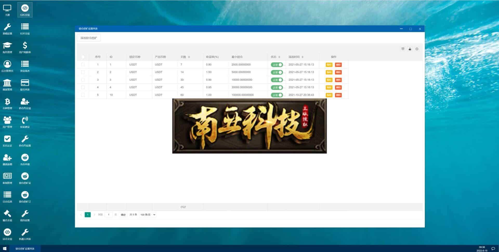
Task: Check the checkbox for row ID 2
Action: pos(83,72)
